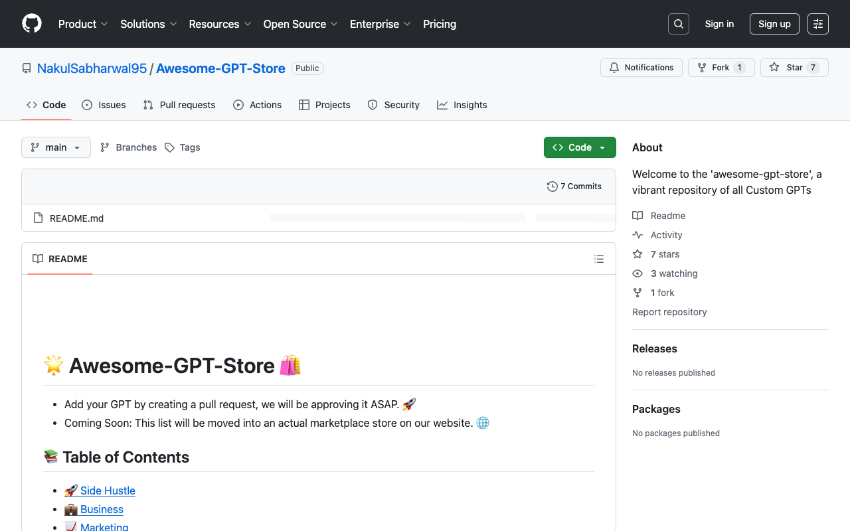Click the commits history clock icon
850x531 pixels.
(x=552, y=187)
